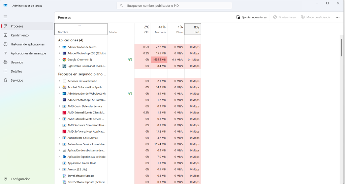Click Aplicación Experiencias de inicio icon
The width and height of the screenshot is (345, 184).
64,157
